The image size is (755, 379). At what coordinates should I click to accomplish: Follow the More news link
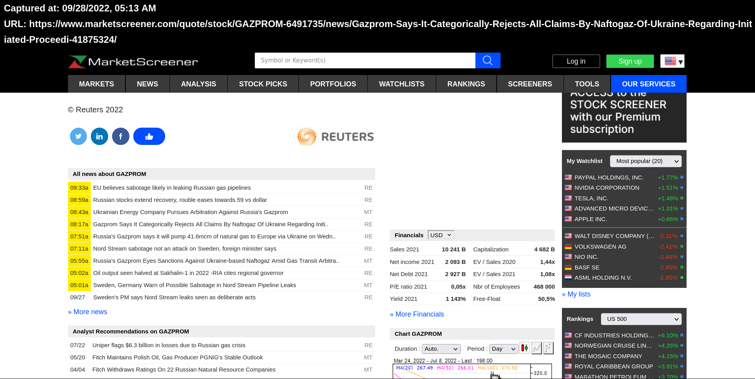[88, 312]
